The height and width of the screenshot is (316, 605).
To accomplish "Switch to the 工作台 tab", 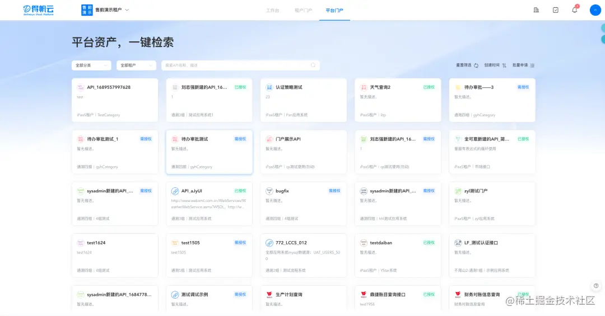I will coord(272,11).
